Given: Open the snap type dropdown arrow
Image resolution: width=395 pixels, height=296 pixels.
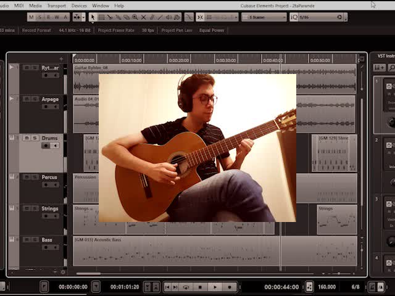Looking at the screenshot, I should pos(236,17).
